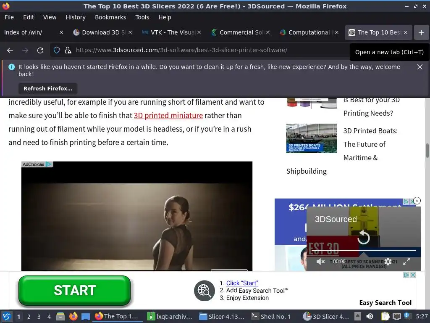Viewport: 430px width, 323px height.
Task: Switch to virtual desktop 2
Action: coord(29,317)
